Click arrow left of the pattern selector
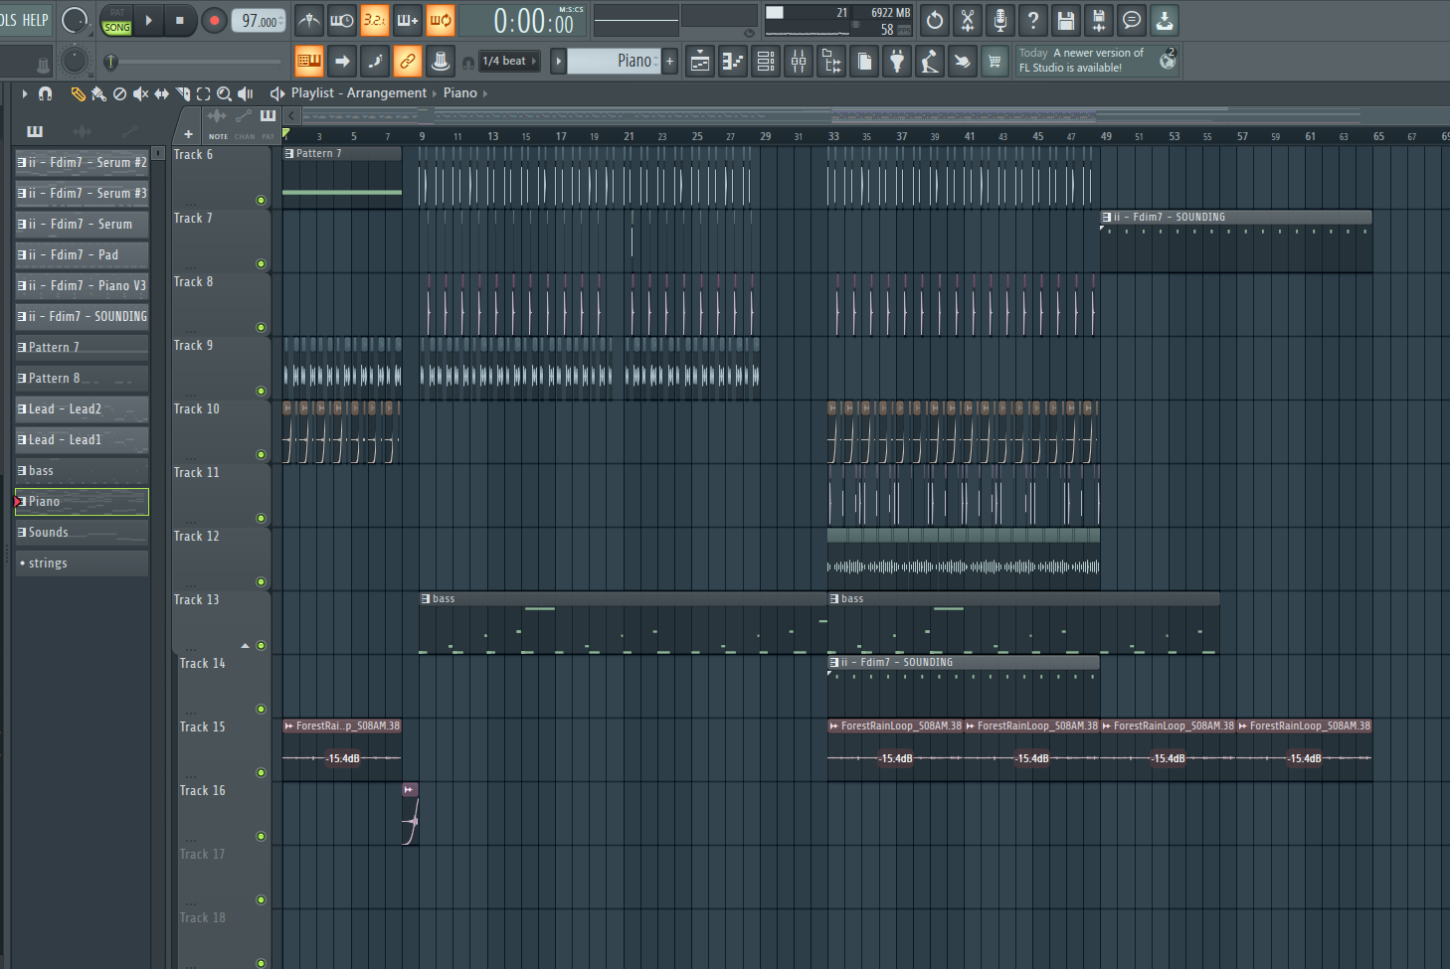The height and width of the screenshot is (969, 1450). 558,61
